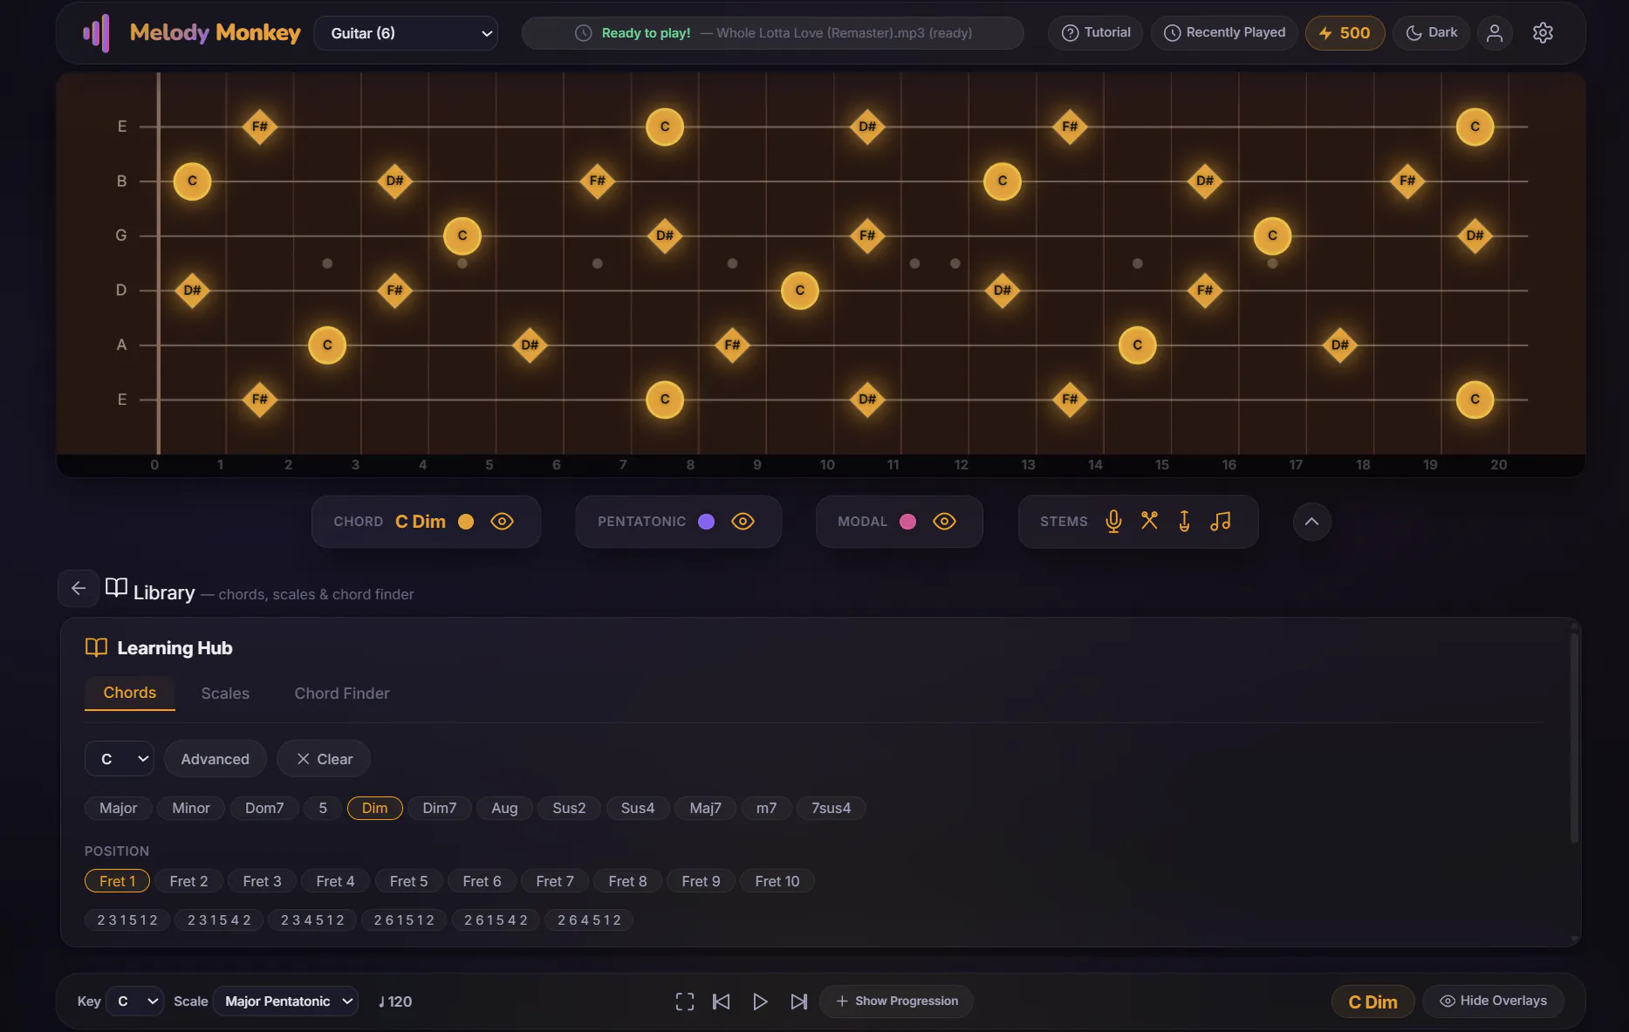The width and height of the screenshot is (1629, 1032).
Task: Click the pentatonic purple color swatch
Action: 707,522
